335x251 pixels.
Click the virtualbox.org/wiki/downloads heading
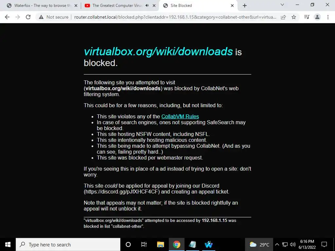coord(158,51)
